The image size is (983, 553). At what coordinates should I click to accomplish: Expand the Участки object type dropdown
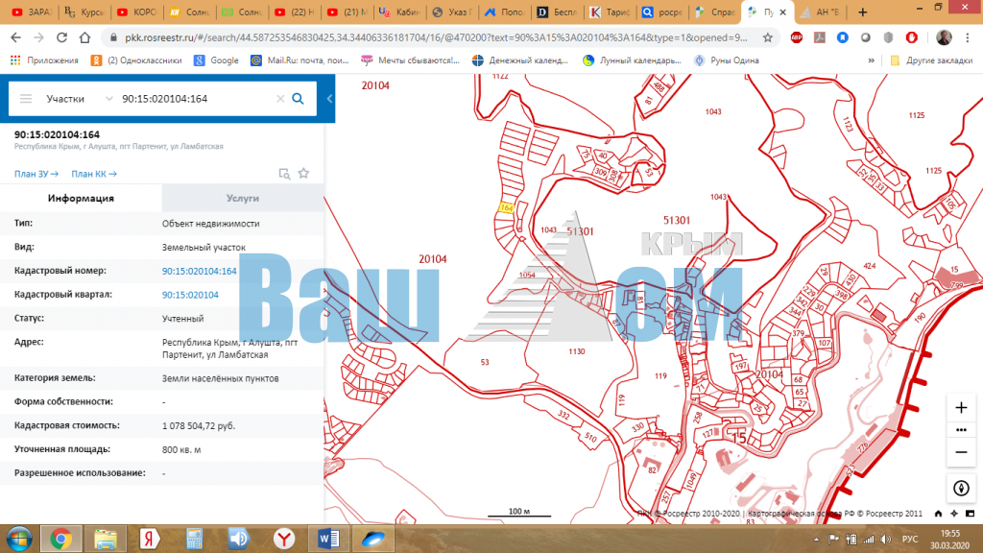tap(108, 99)
